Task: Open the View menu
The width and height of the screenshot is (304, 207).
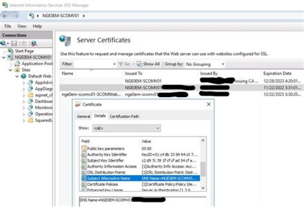Action: (x=22, y=26)
